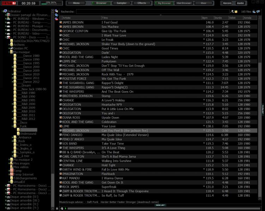This screenshot has height=211, width=265.
Task: Collapse the Funk folder in tree
Action: (13, 126)
